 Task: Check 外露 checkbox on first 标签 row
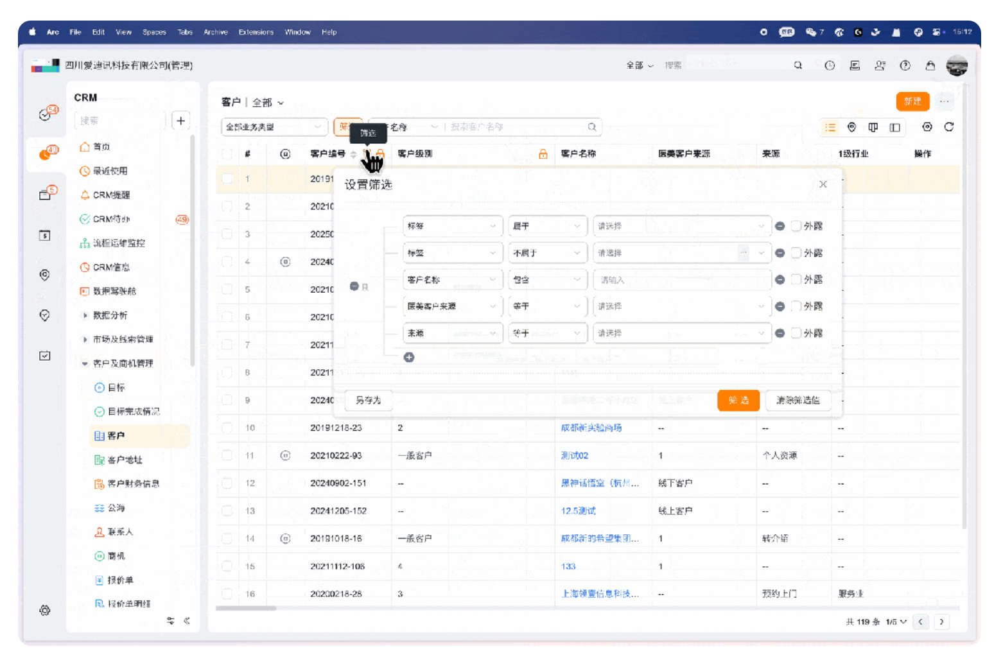(x=796, y=226)
